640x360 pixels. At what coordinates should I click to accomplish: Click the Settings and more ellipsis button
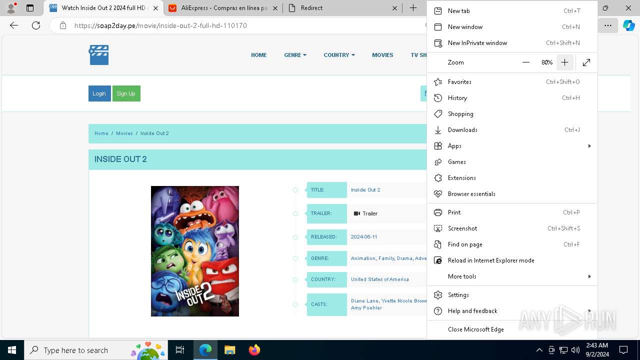click(607, 25)
